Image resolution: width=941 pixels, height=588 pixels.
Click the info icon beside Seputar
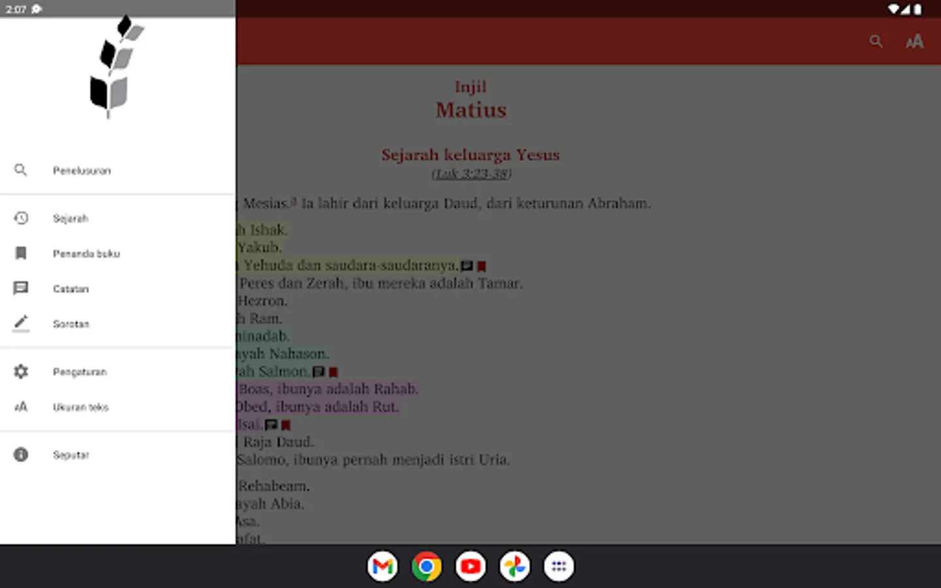pos(21,455)
